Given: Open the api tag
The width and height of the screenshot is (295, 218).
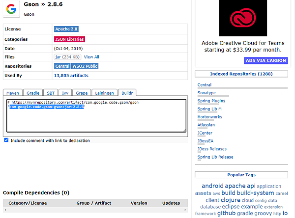Looking at the screenshot, I should pos(251,186).
